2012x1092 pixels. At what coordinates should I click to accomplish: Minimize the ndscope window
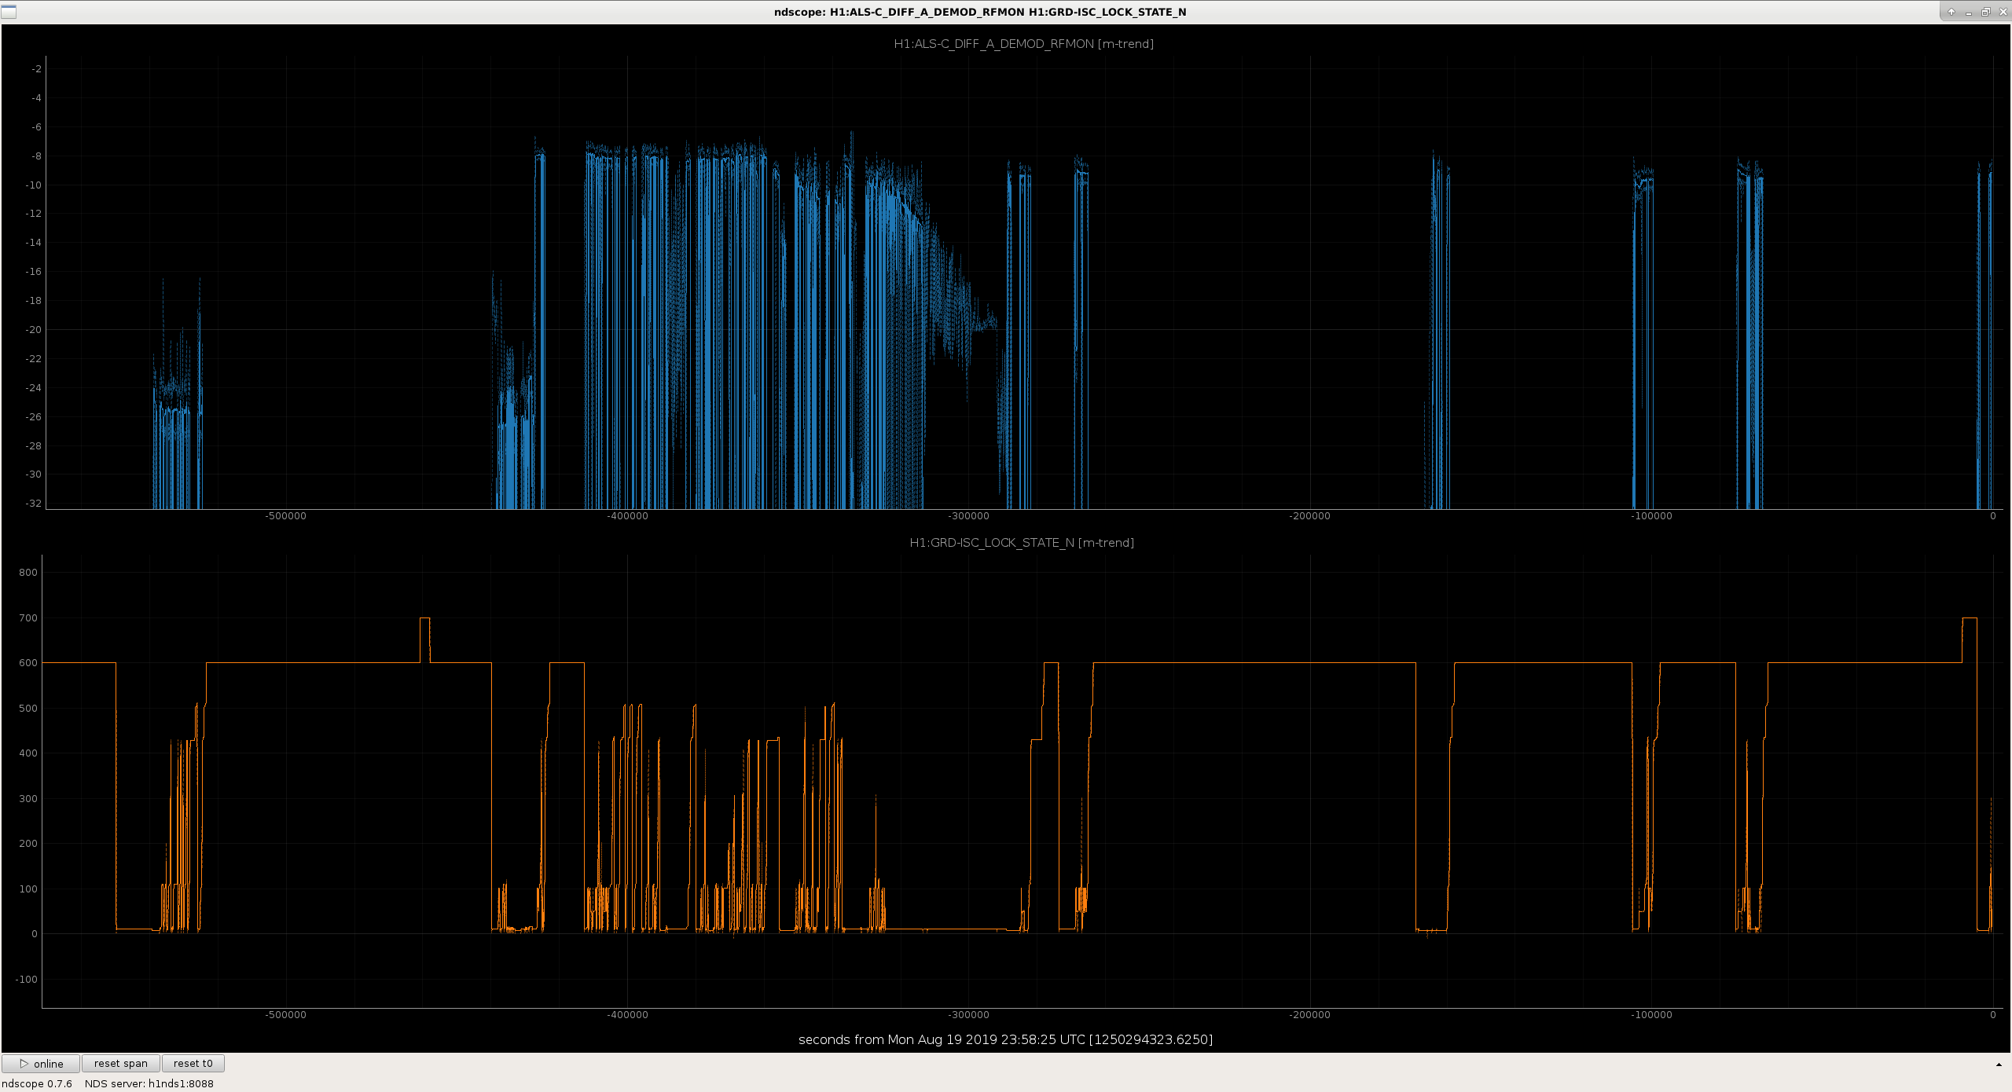pos(1969,12)
